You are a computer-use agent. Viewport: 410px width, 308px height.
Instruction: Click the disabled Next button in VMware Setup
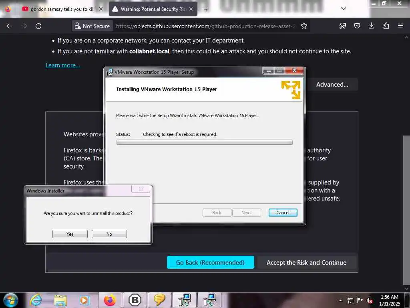[x=246, y=213]
